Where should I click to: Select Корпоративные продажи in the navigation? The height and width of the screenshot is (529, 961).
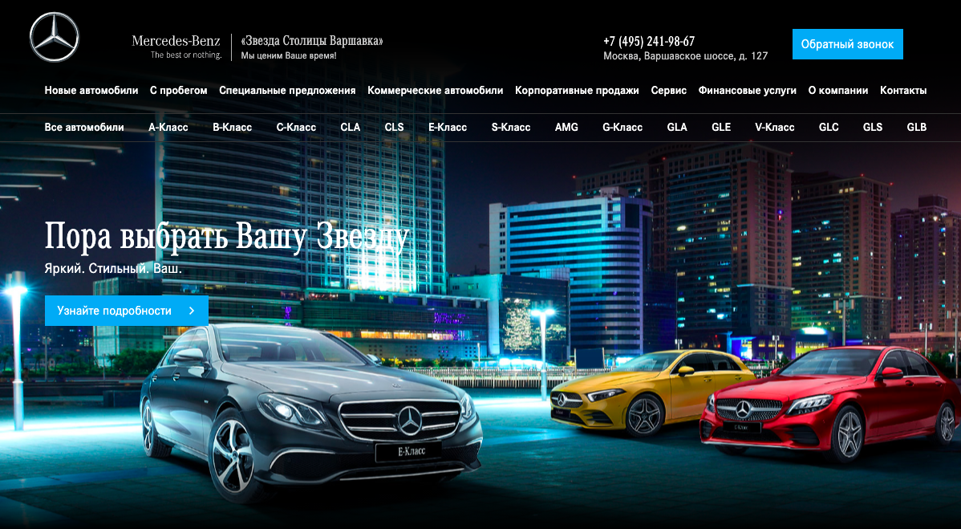click(x=577, y=90)
